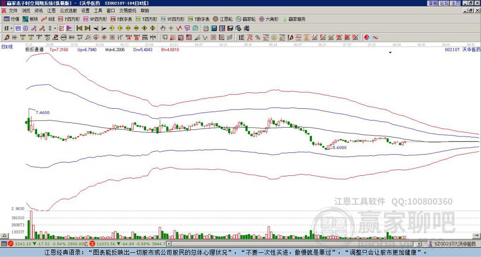The image size is (481, 257).
Task: Open the 9T四方形 tool
Action: 172,19
